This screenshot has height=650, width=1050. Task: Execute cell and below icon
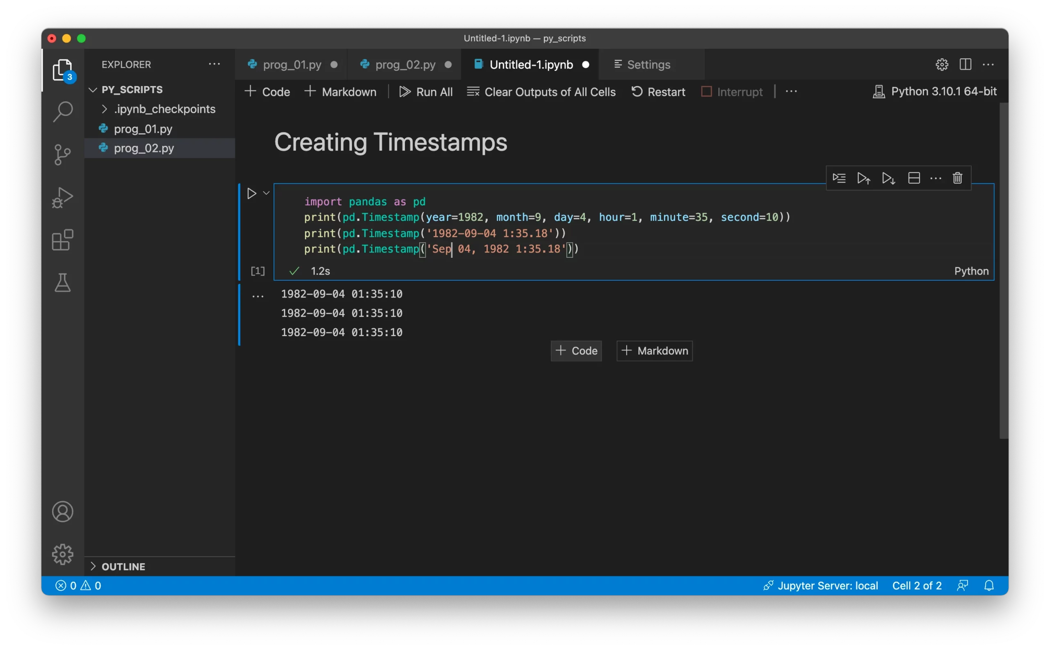[888, 178]
